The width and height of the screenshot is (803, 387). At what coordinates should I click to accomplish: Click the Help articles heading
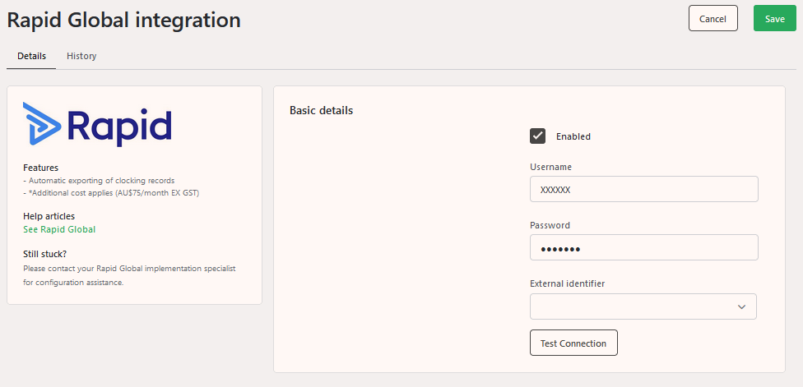pos(49,216)
